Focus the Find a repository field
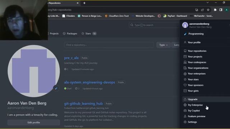This screenshot has height=129, width=230. 109,45
